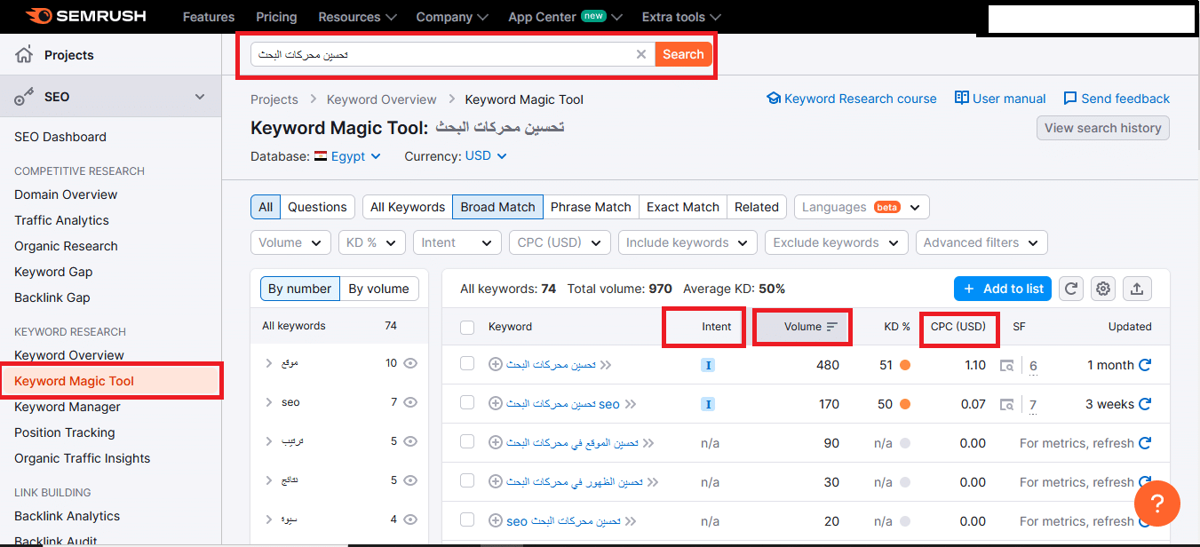Screen dimensions: 1200x547
Task: Click inside the keyword search input field
Action: [442, 54]
